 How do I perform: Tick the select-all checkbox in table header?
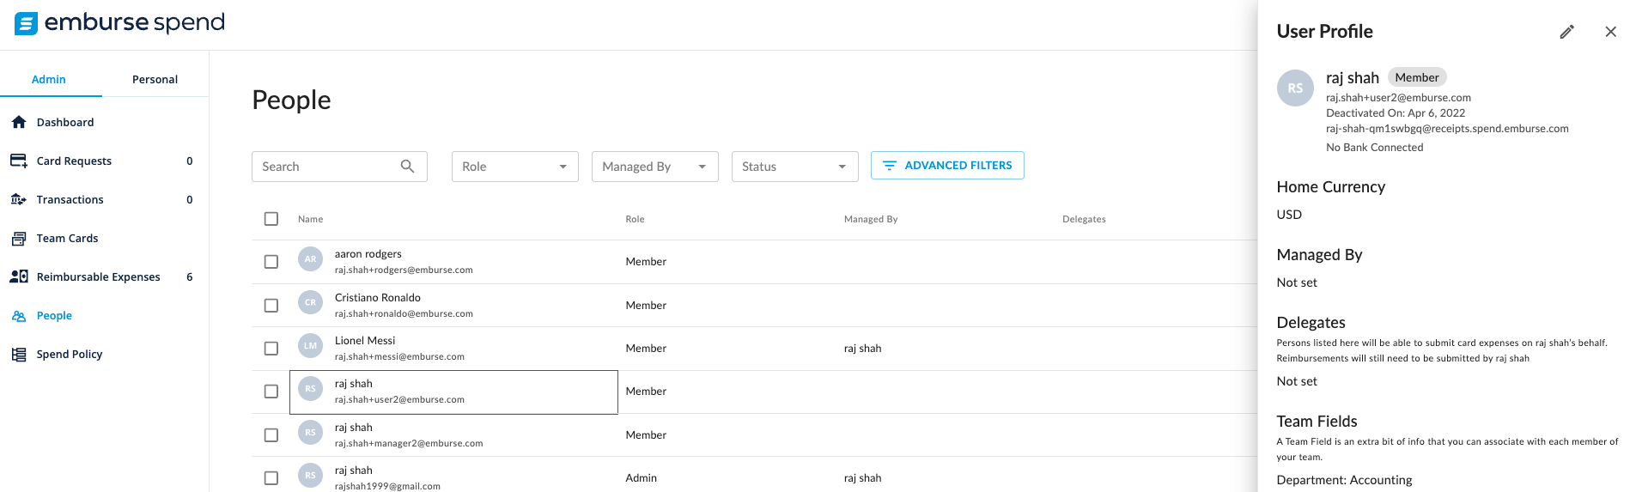click(271, 219)
